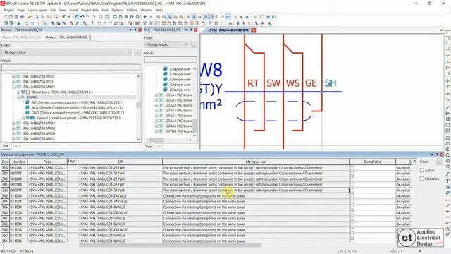Enable the Selection filter checkbox
451x254 pixels.
pos(422,179)
